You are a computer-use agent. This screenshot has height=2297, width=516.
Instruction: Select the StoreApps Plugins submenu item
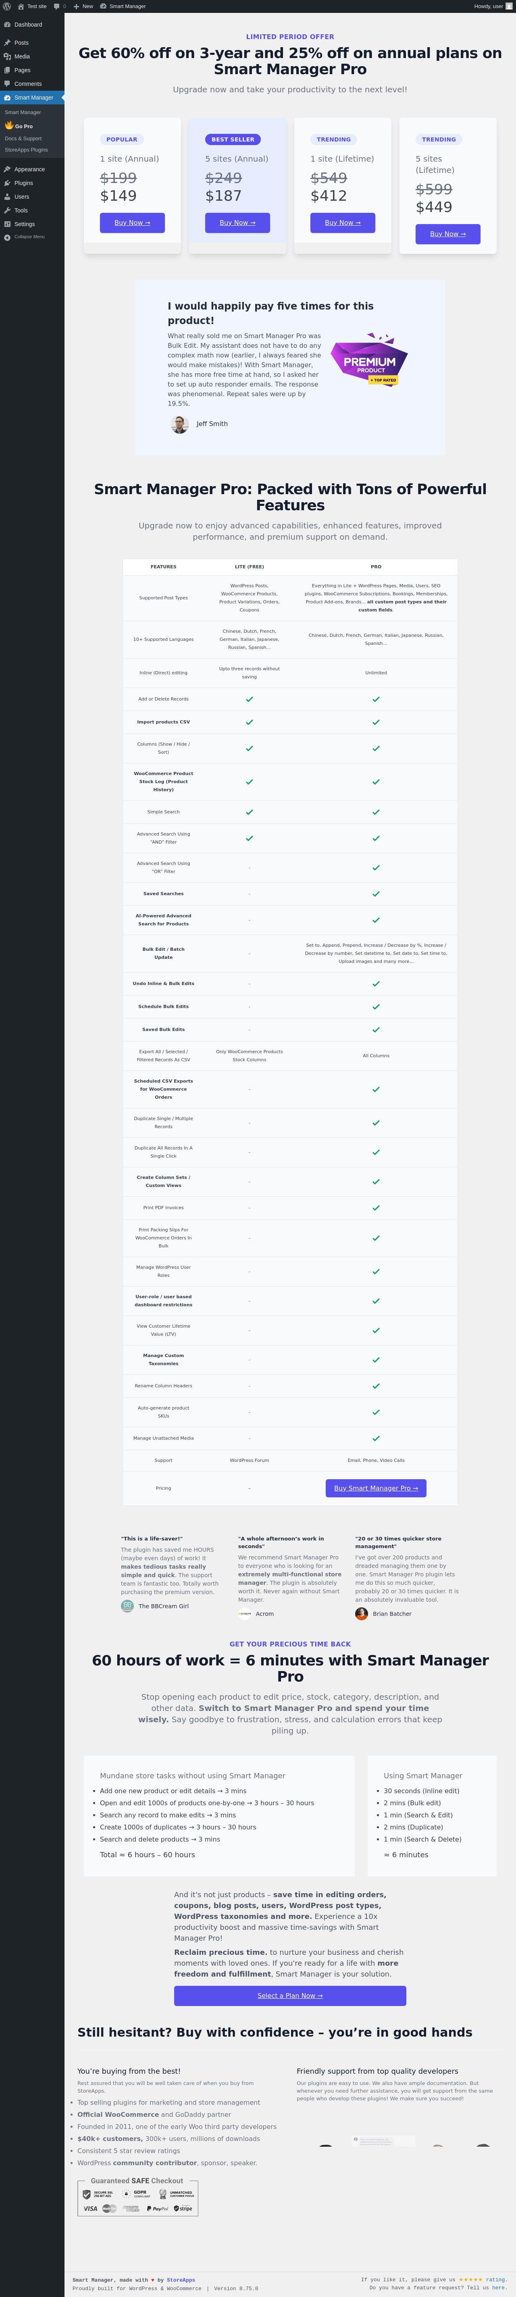[x=27, y=150]
